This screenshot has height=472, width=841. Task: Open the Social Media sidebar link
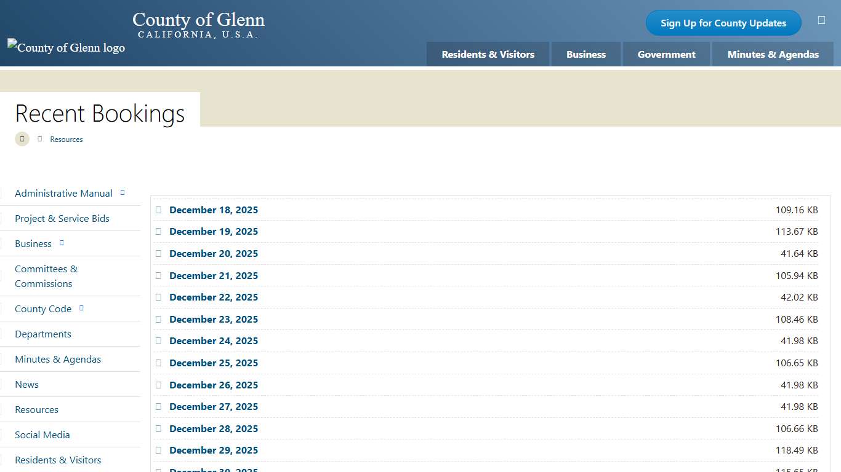(42, 435)
